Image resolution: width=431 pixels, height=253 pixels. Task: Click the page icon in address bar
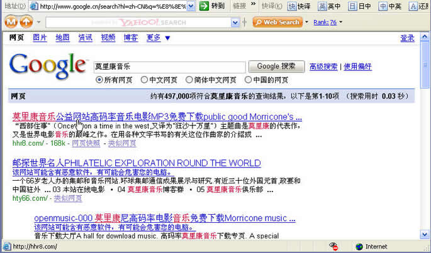[34, 6]
